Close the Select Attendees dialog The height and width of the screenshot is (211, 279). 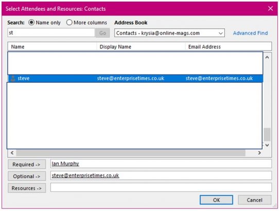270,8
